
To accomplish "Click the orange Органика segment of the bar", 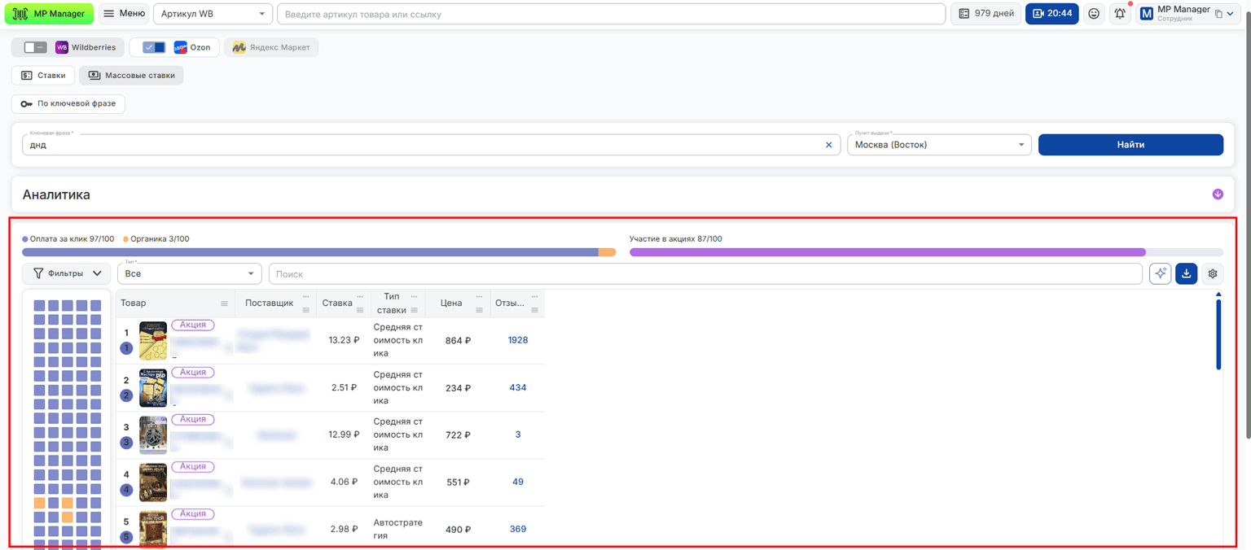I will (x=607, y=252).
